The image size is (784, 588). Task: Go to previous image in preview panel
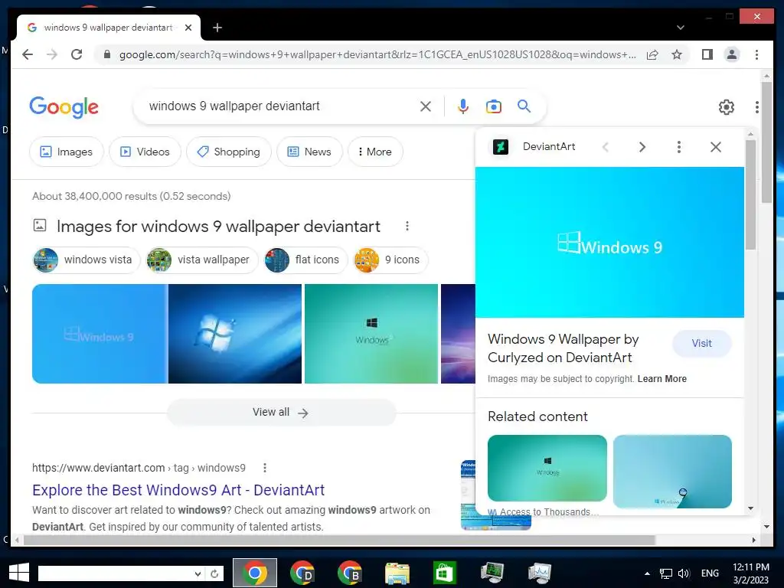pyautogui.click(x=606, y=146)
